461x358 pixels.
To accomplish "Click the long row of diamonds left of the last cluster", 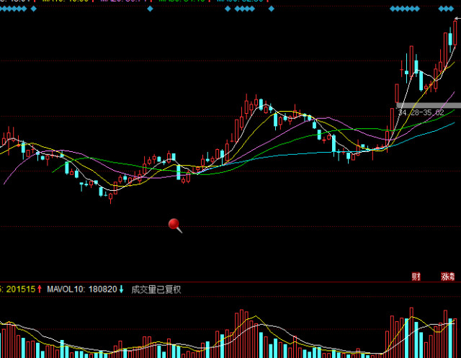I will coord(404,9).
